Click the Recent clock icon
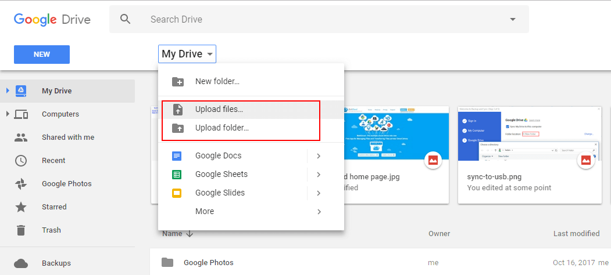The width and height of the screenshot is (611, 275). pyautogui.click(x=21, y=161)
